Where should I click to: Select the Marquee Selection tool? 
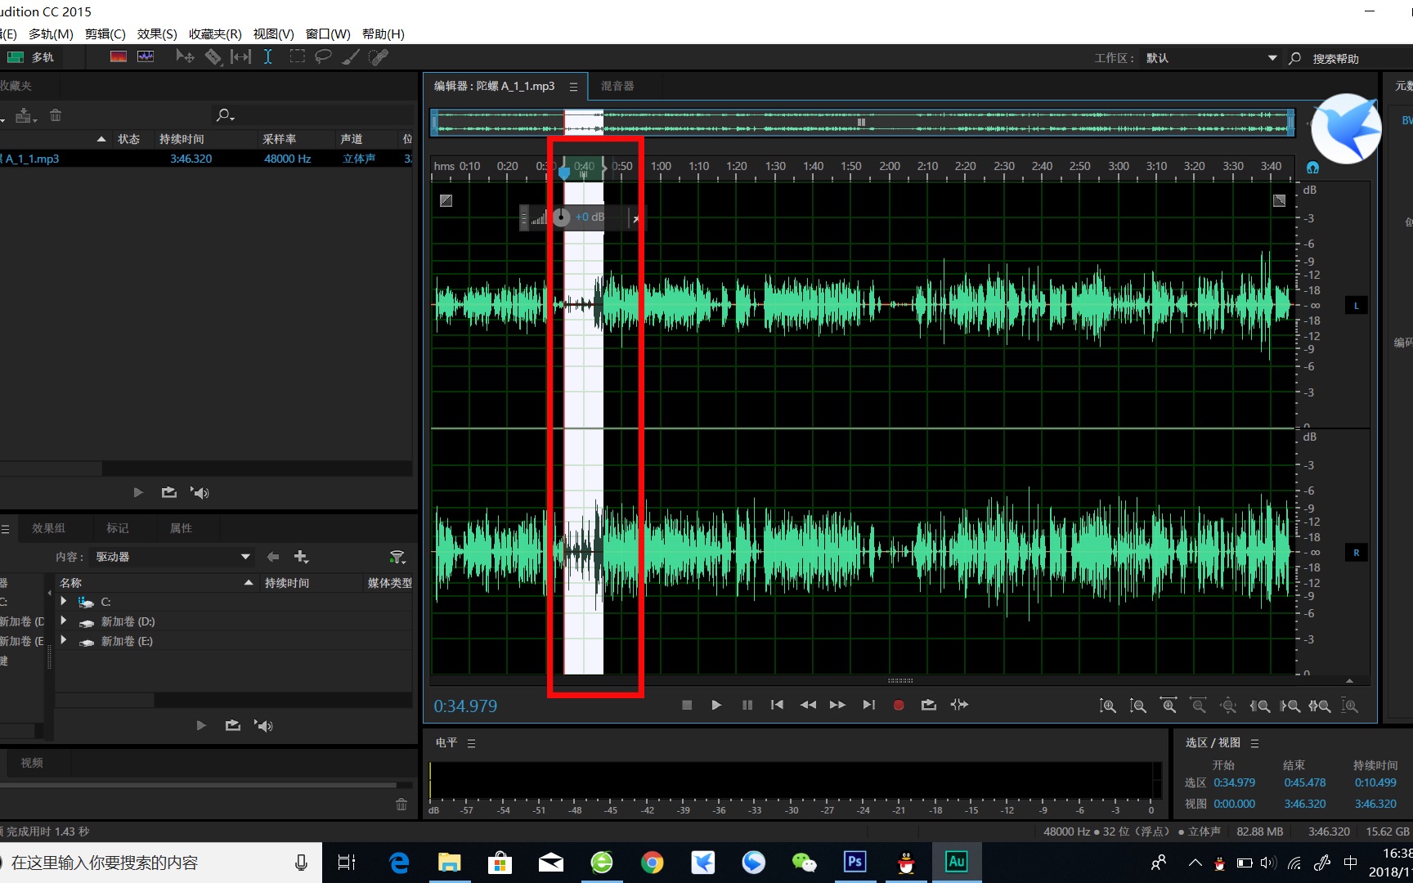pos(298,57)
